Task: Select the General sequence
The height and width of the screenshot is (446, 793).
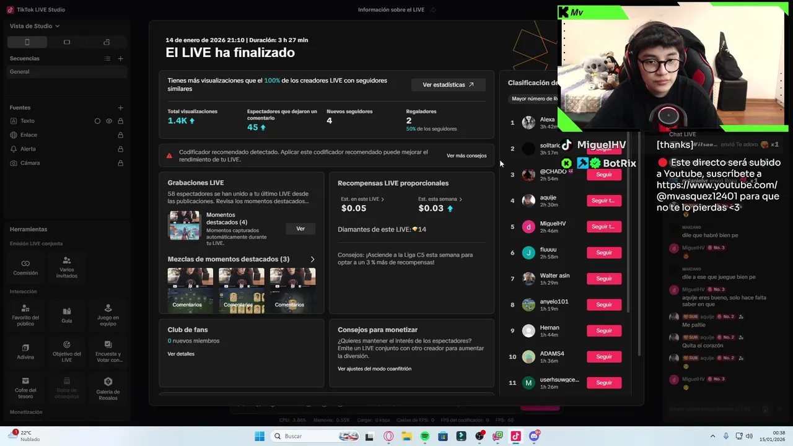Action: [66, 72]
